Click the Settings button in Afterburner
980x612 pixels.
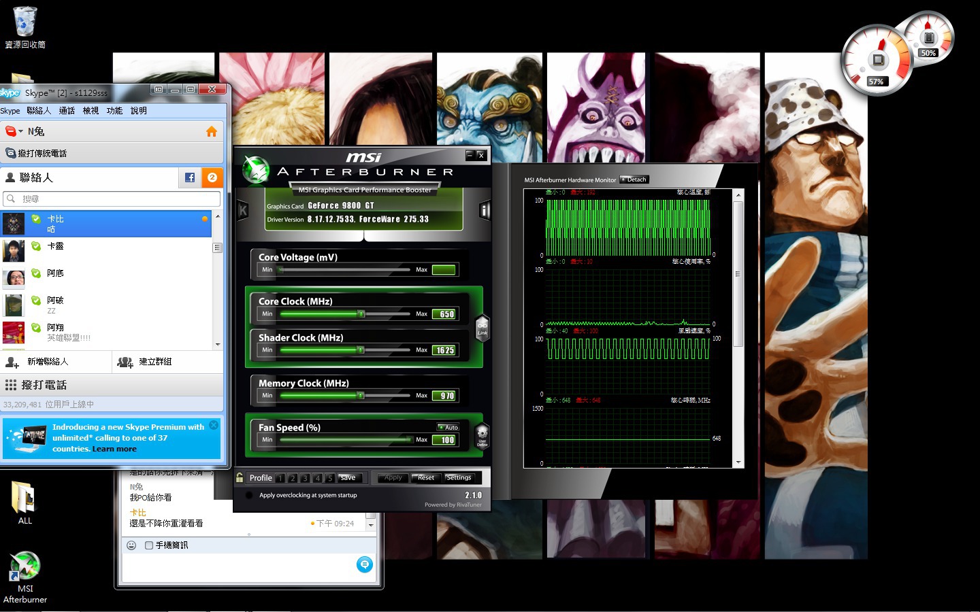click(459, 478)
